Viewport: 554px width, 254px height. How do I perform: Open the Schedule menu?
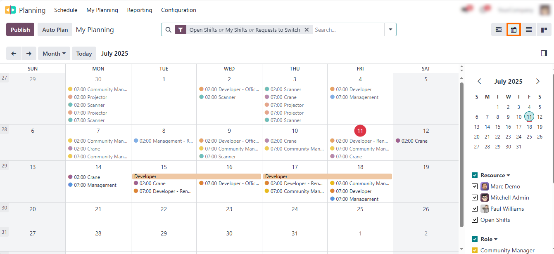[66, 9]
